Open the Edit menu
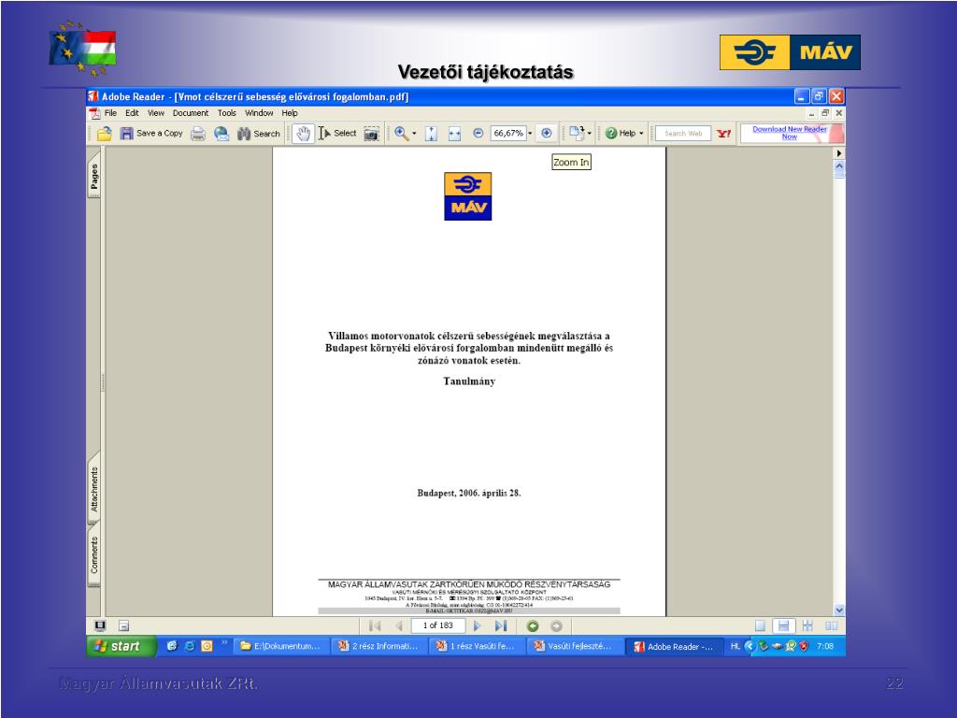 [x=132, y=113]
